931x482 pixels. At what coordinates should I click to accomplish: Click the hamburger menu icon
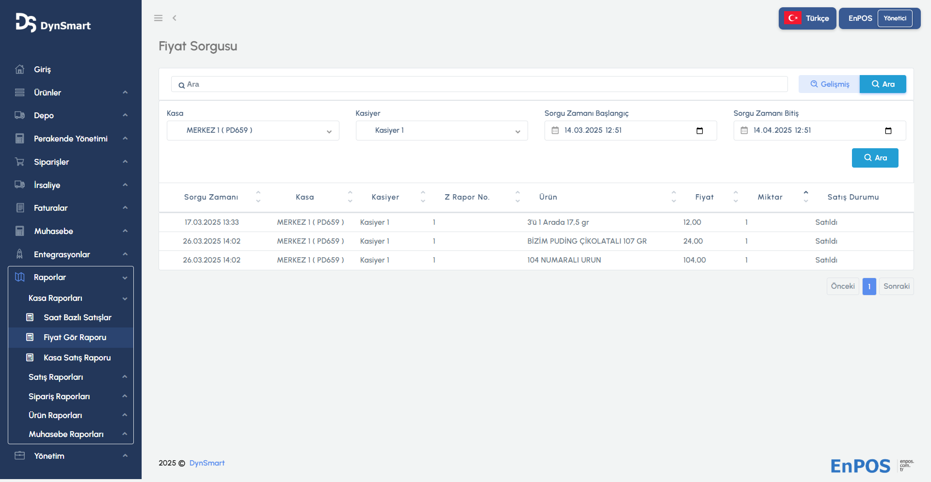(x=158, y=18)
